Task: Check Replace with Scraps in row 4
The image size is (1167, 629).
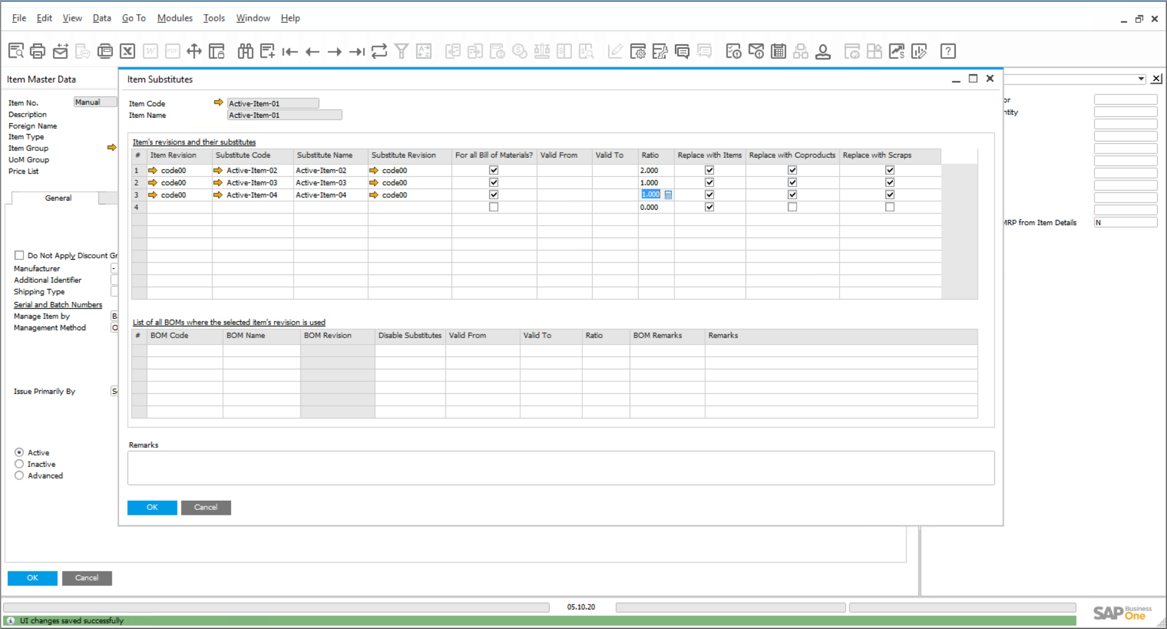Action: coord(889,207)
